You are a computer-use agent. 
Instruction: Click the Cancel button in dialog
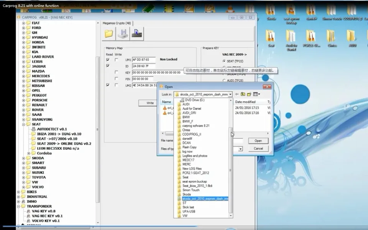(258, 149)
